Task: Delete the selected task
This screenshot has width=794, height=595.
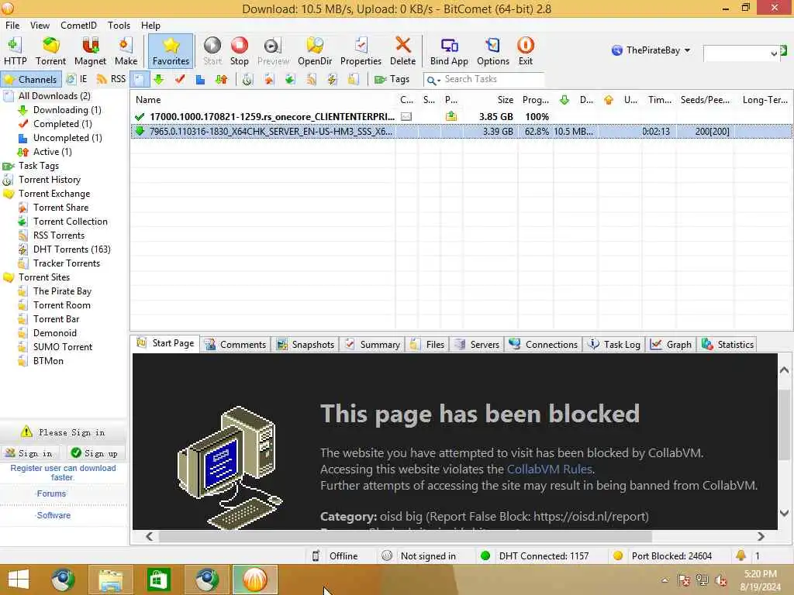Action: coord(402,51)
